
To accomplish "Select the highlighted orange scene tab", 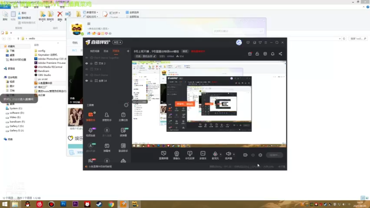I will (116, 51).
